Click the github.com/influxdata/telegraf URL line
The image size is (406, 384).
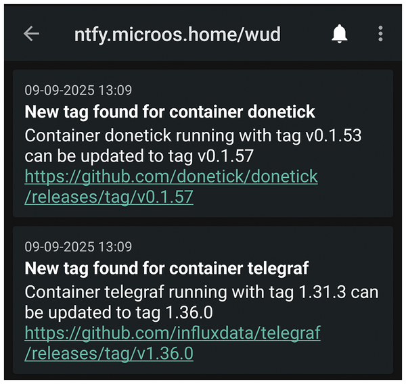click(173, 333)
